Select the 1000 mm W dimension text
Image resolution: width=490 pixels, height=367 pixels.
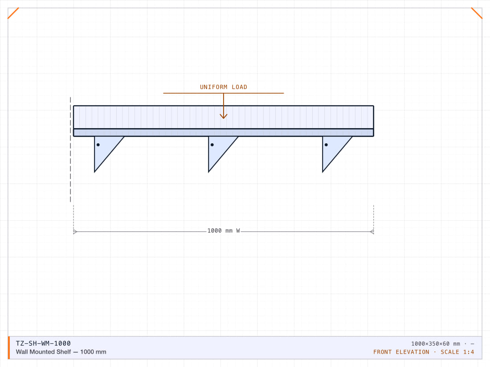(224, 230)
